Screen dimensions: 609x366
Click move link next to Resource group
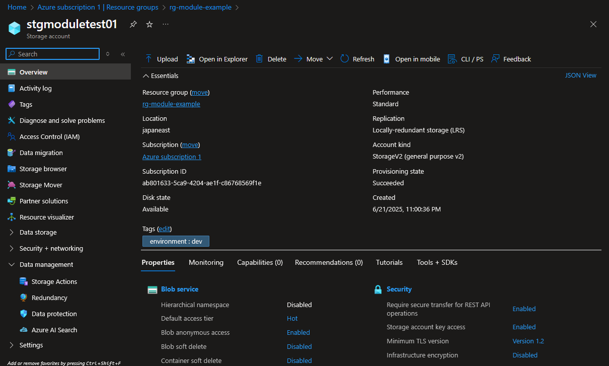pyautogui.click(x=200, y=92)
